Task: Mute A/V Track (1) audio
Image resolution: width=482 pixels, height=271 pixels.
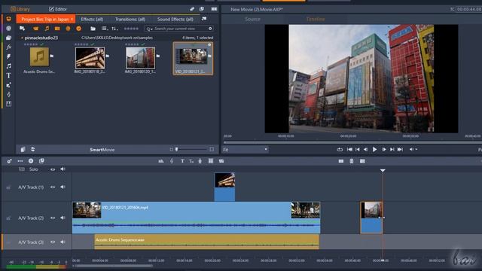Action: pyautogui.click(x=63, y=187)
